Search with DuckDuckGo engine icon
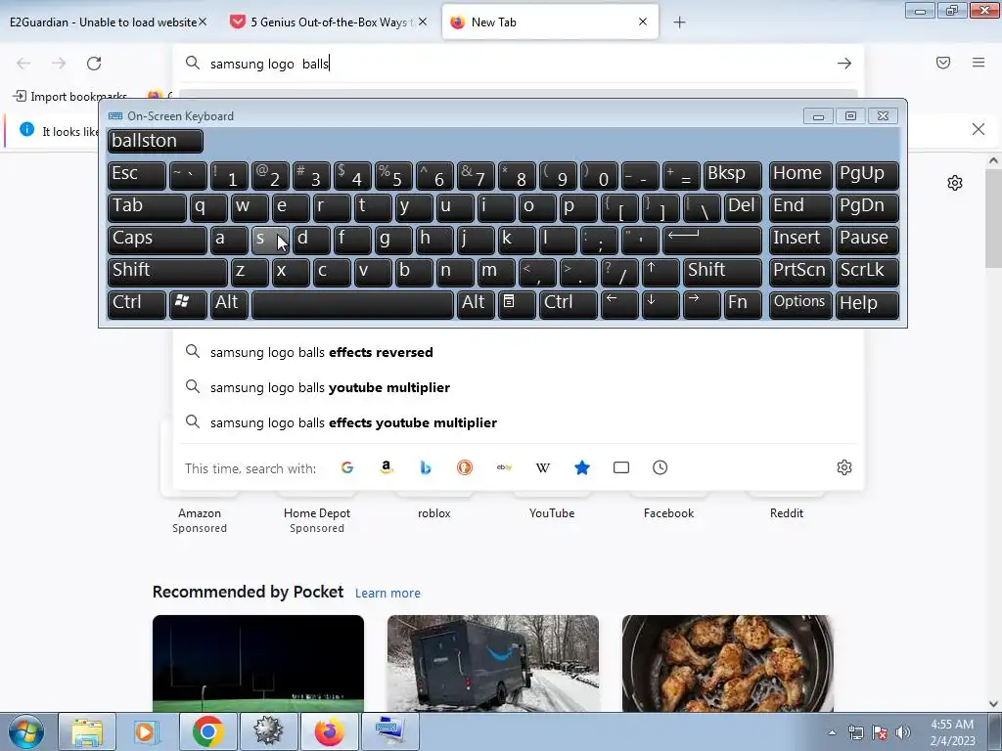This screenshot has height=751, width=1002. click(465, 467)
